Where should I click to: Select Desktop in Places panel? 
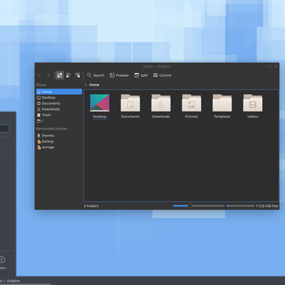point(59,98)
